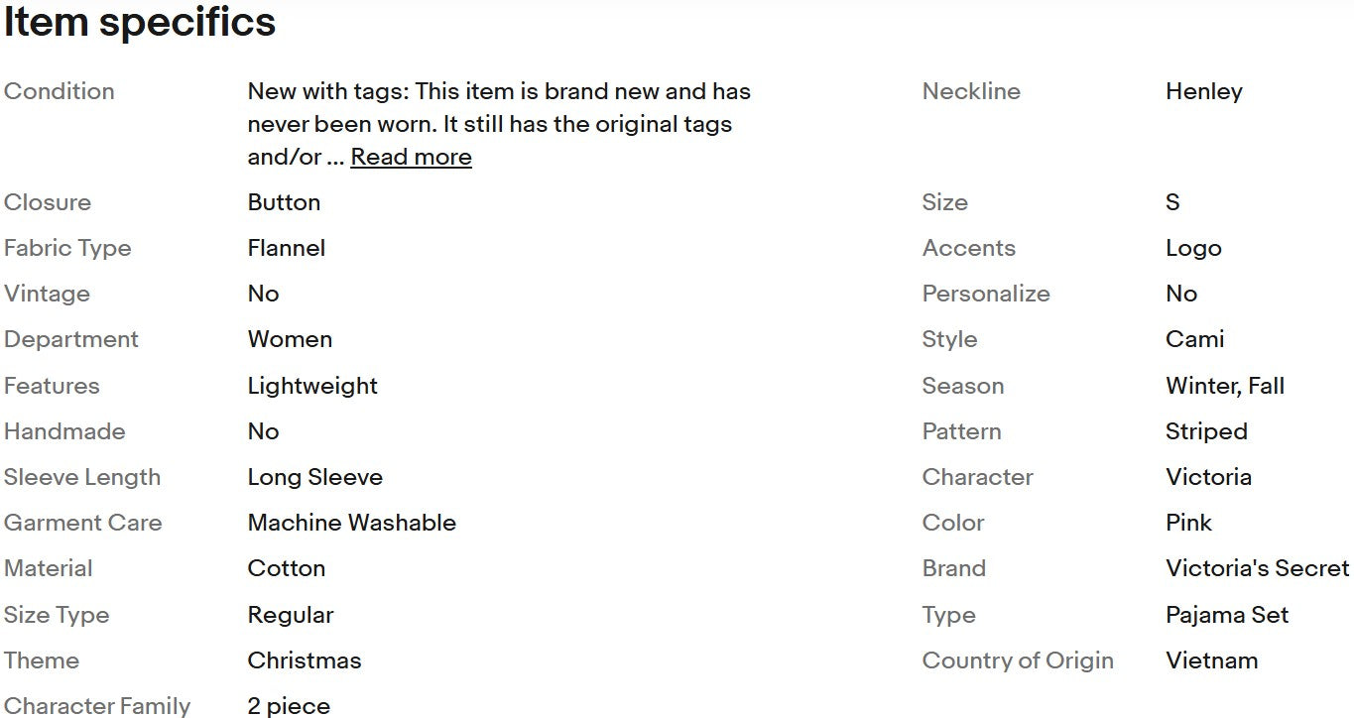Screen dimensions: 1354x718
Task: Click the Country of Origin label
Action: (x=1018, y=660)
